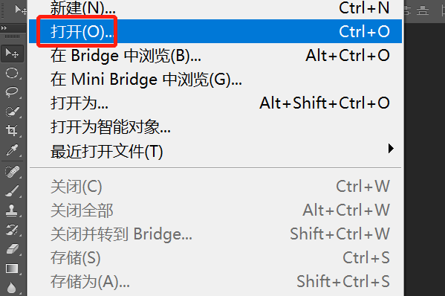Choose 新建(N)... menu entry
Image resolution: width=445 pixels, height=296 pixels.
pos(215,9)
